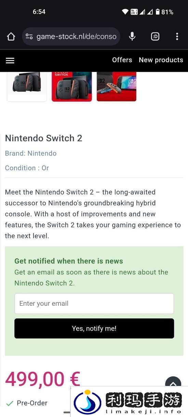
Task: Tap the Chrome home icon
Action: (11, 37)
